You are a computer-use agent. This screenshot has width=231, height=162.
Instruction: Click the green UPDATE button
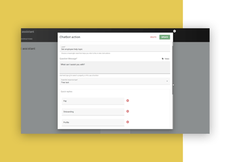tap(165, 37)
